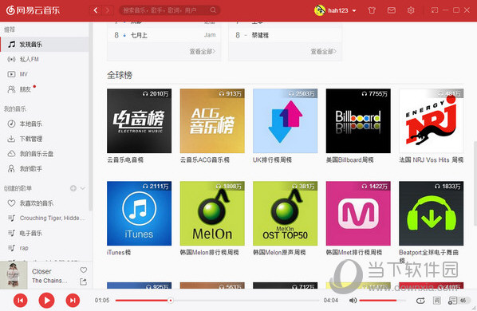Image resolution: width=477 pixels, height=311 pixels.
Task: Open the playlist queue icon
Action: tap(452, 301)
